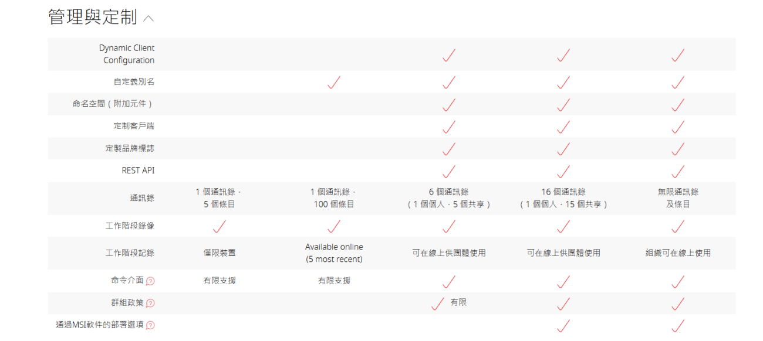Click the leftmost checkmark in 自定義別名 row
The image size is (763, 341).
pyautogui.click(x=334, y=83)
